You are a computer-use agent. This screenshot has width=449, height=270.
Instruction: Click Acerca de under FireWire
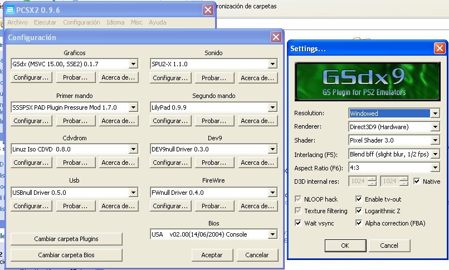(258, 206)
